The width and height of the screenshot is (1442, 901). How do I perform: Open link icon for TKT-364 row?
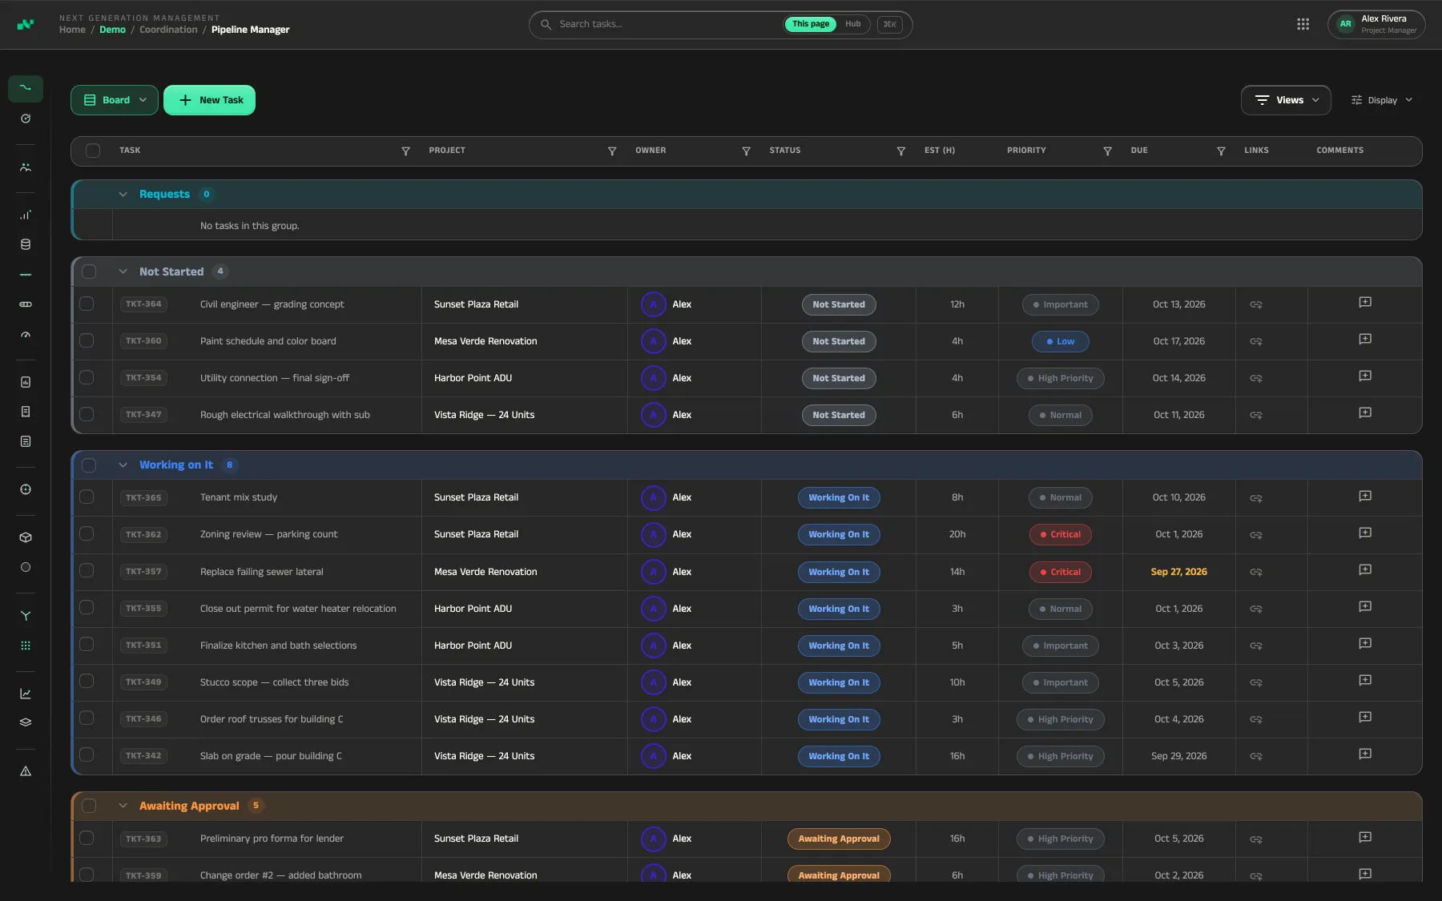click(1255, 305)
